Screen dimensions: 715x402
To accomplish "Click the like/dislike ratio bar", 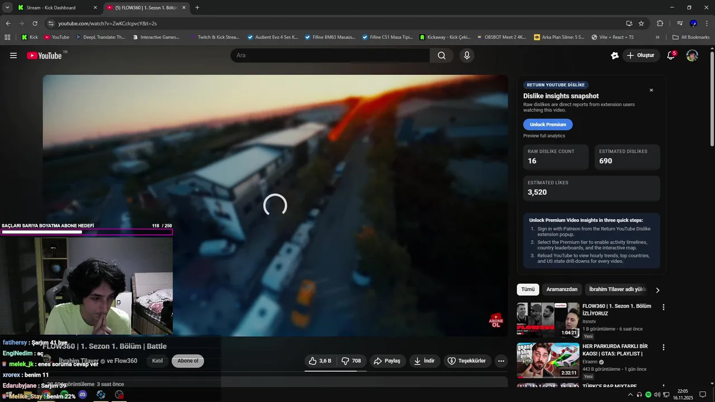I will tap(335, 370).
